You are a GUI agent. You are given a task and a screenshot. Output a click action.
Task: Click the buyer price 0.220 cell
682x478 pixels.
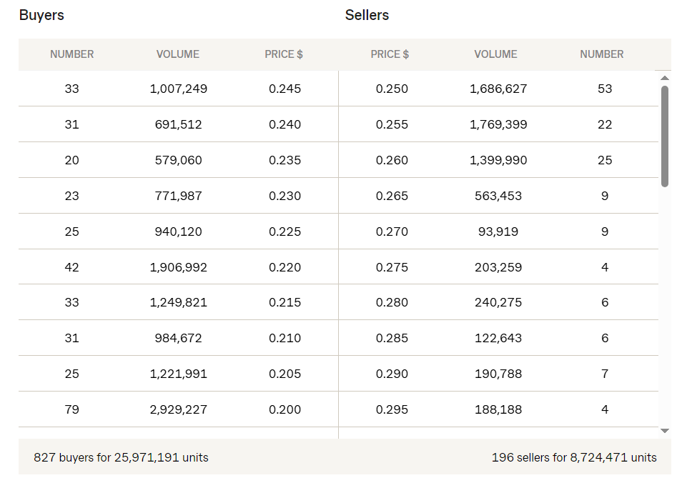[285, 267]
